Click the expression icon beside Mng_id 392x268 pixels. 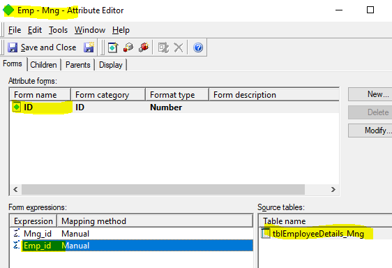click(17, 233)
